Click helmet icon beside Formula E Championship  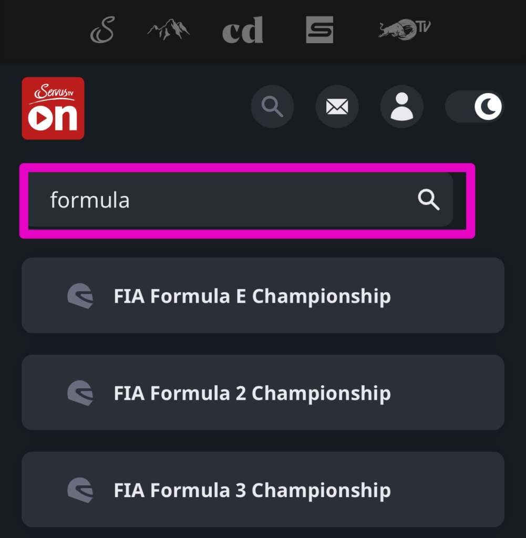[80, 296]
